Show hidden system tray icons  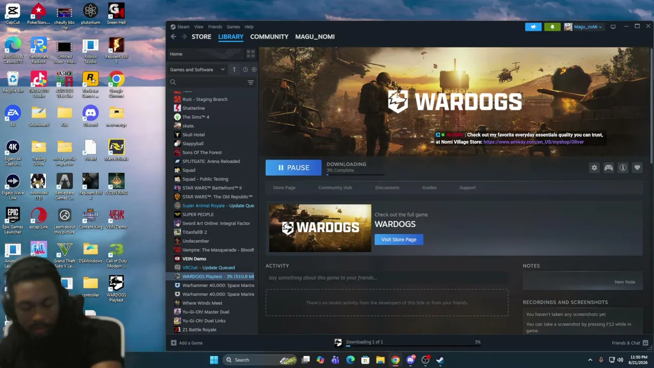click(590, 360)
